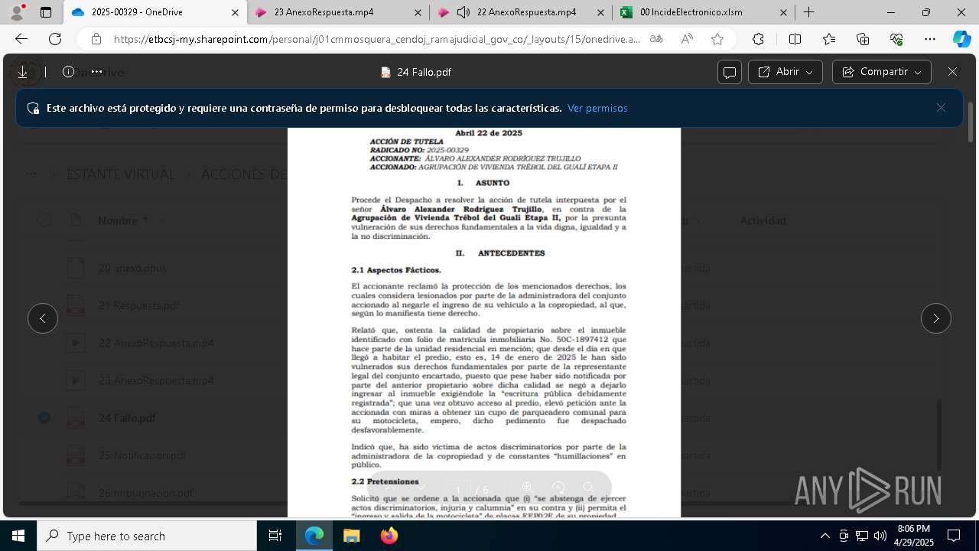This screenshot has height=551, width=979.
Task: Download the 24 Fallo.pdf file
Action: (x=23, y=72)
